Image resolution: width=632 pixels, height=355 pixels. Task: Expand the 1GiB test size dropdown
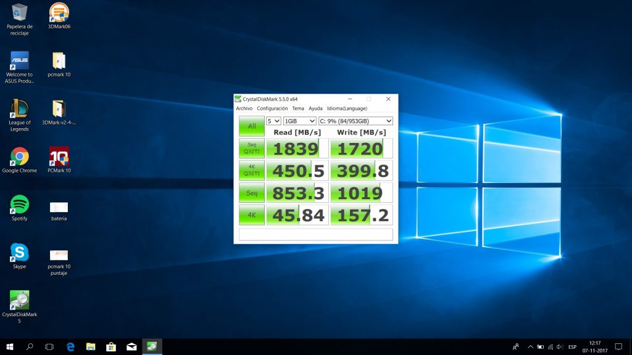pos(299,121)
